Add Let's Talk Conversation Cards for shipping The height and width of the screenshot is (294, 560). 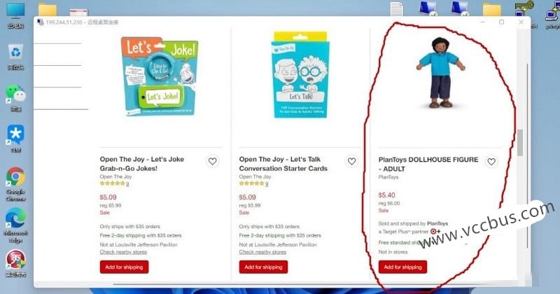point(263,267)
